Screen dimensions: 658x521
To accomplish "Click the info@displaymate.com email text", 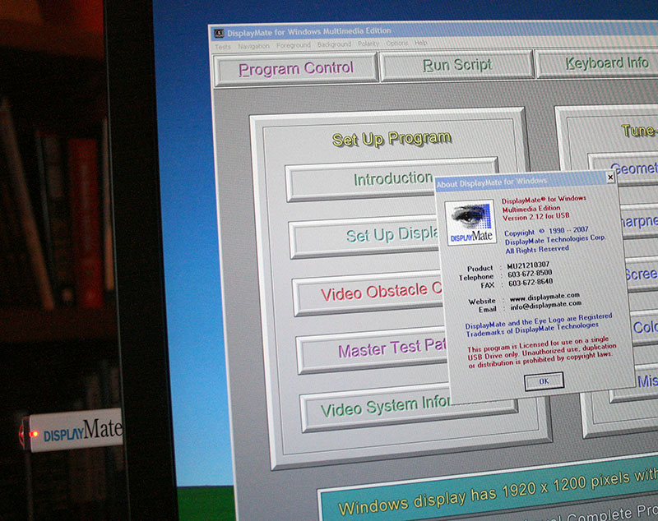I will [545, 306].
